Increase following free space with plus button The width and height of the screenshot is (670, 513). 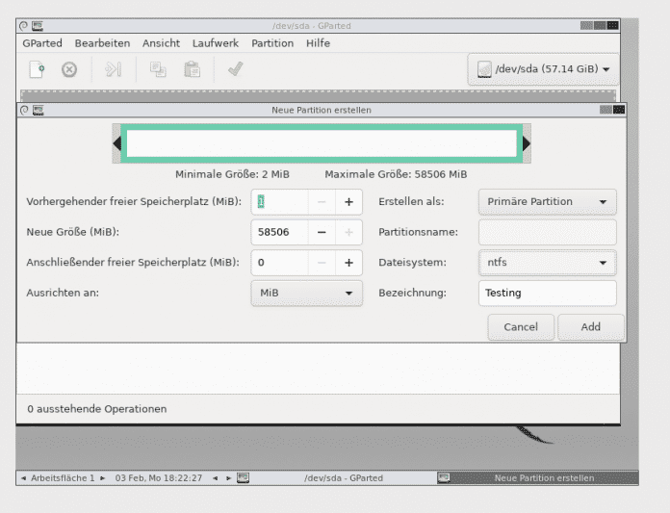(x=348, y=262)
